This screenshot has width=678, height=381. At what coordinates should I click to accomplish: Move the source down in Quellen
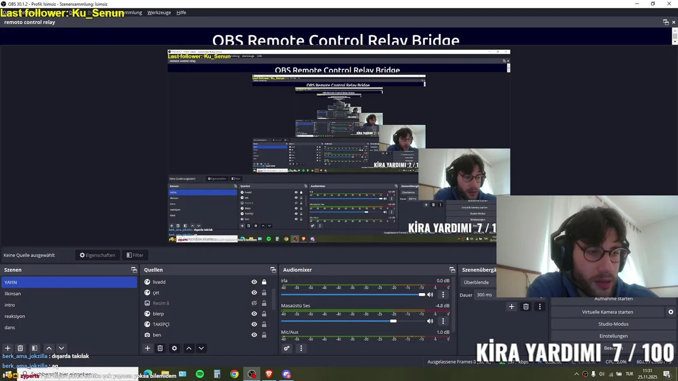point(201,348)
